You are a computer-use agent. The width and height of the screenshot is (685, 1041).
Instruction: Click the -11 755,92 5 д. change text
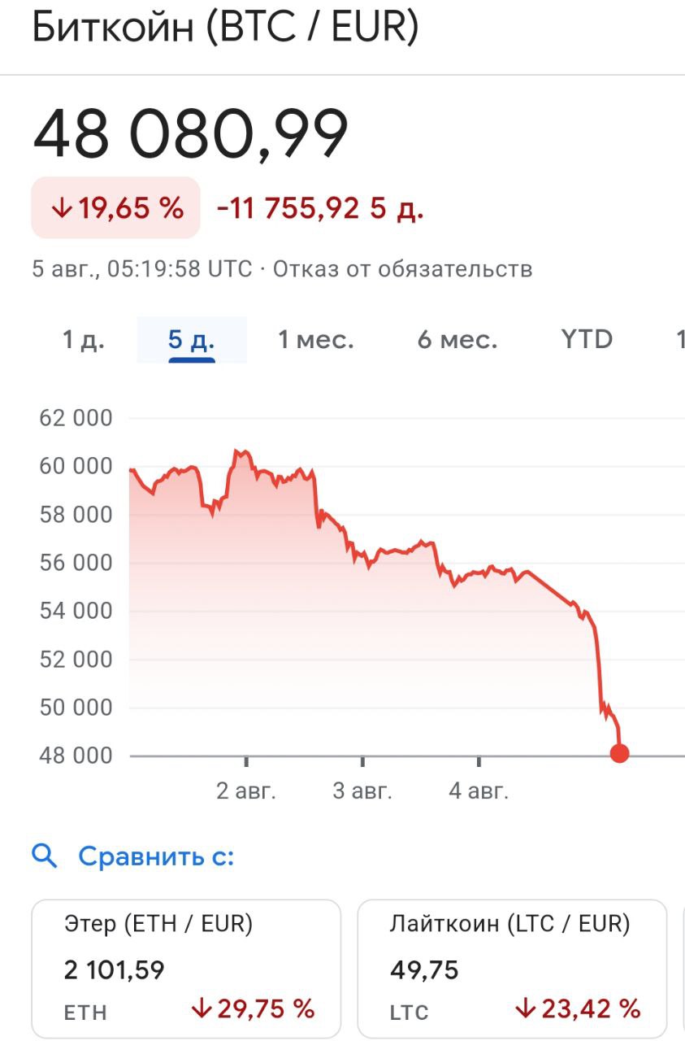point(320,209)
